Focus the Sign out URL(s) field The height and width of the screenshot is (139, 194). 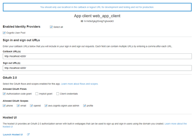(97, 68)
